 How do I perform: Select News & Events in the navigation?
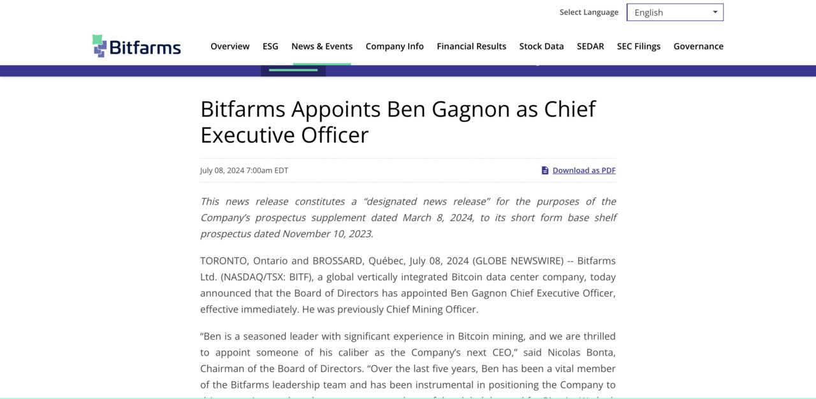click(322, 46)
